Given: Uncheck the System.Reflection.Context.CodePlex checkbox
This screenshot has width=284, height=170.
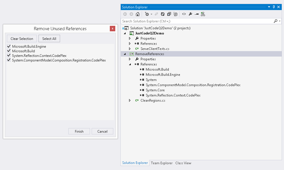Looking at the screenshot, I should pyautogui.click(x=9, y=55).
